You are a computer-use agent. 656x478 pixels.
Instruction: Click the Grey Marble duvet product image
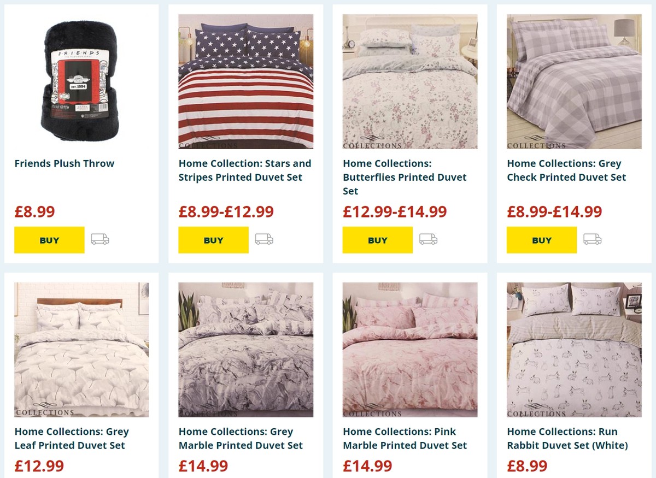[245, 349]
